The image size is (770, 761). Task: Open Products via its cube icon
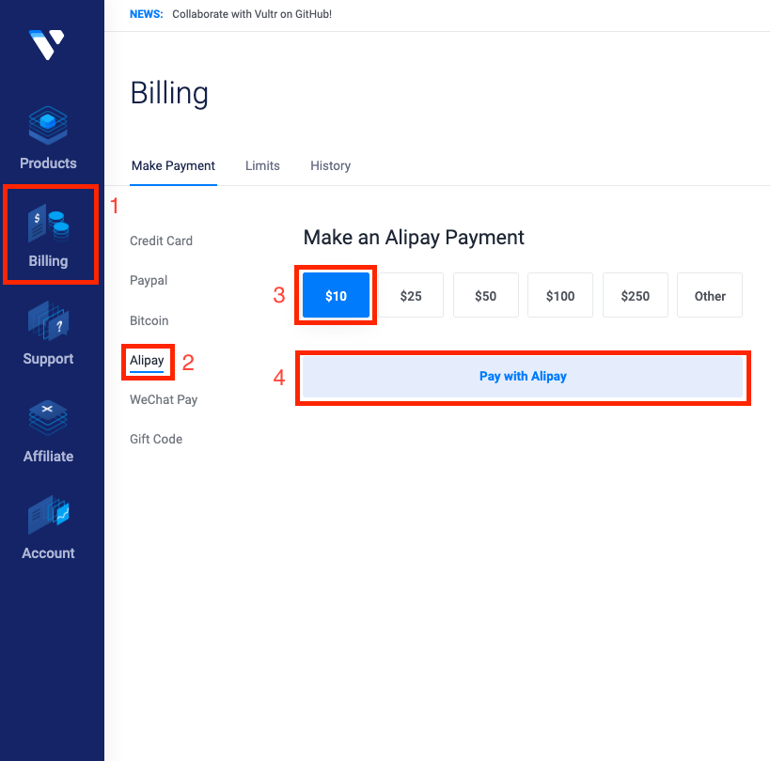[x=48, y=126]
